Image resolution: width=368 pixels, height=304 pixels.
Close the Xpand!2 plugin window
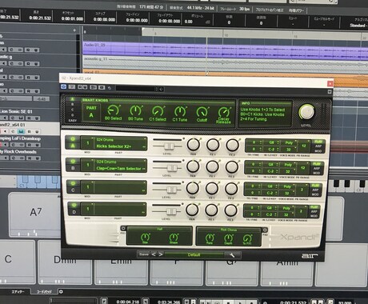(330, 83)
